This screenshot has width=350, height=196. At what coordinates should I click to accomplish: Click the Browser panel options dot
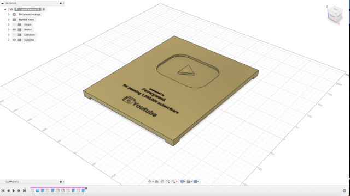point(61,3)
